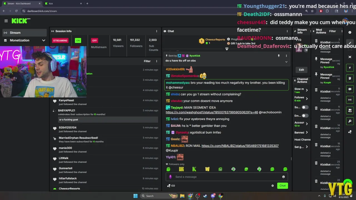Image resolution: width=356 pixels, height=200 pixels.
Task: Click the Windows taskbar Search box
Action: tap(159, 196)
